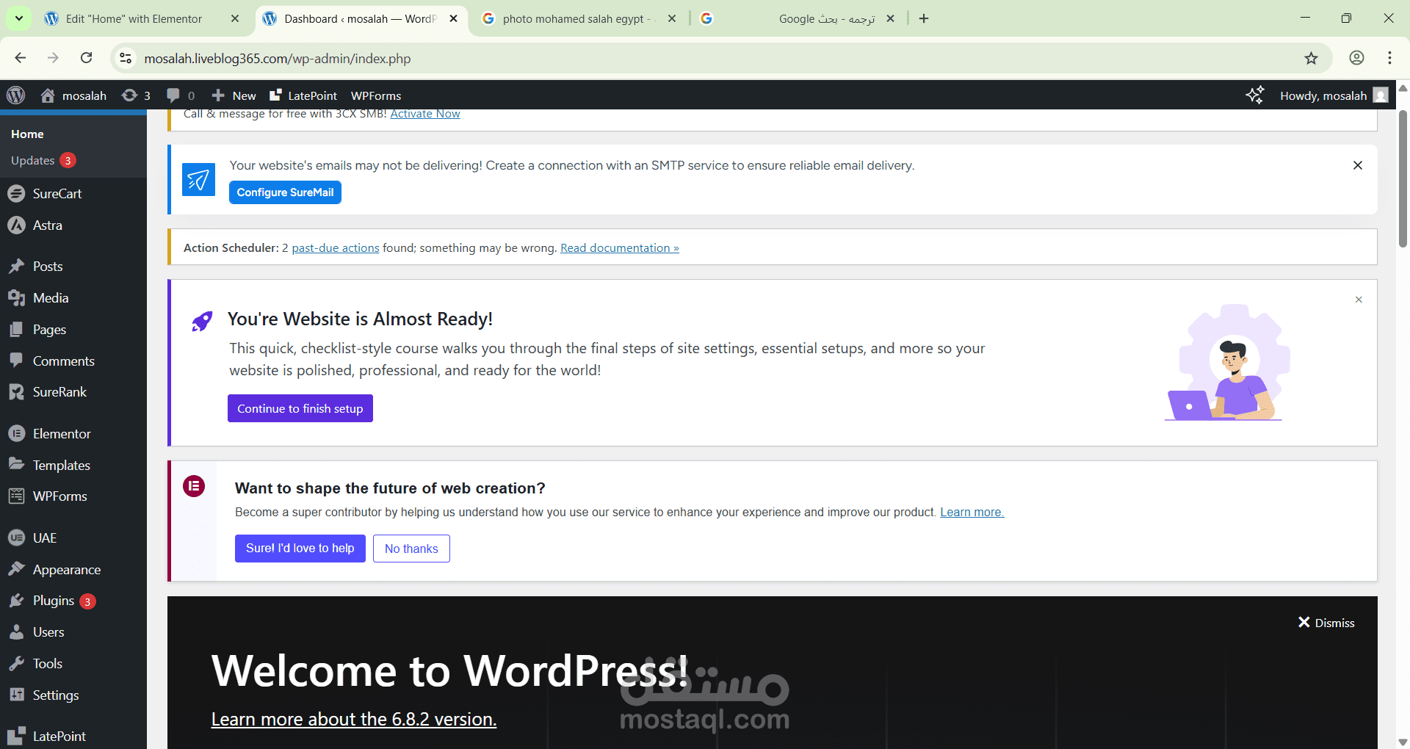Open Templates in the sidebar
This screenshot has height=749, width=1410.
tap(73, 466)
